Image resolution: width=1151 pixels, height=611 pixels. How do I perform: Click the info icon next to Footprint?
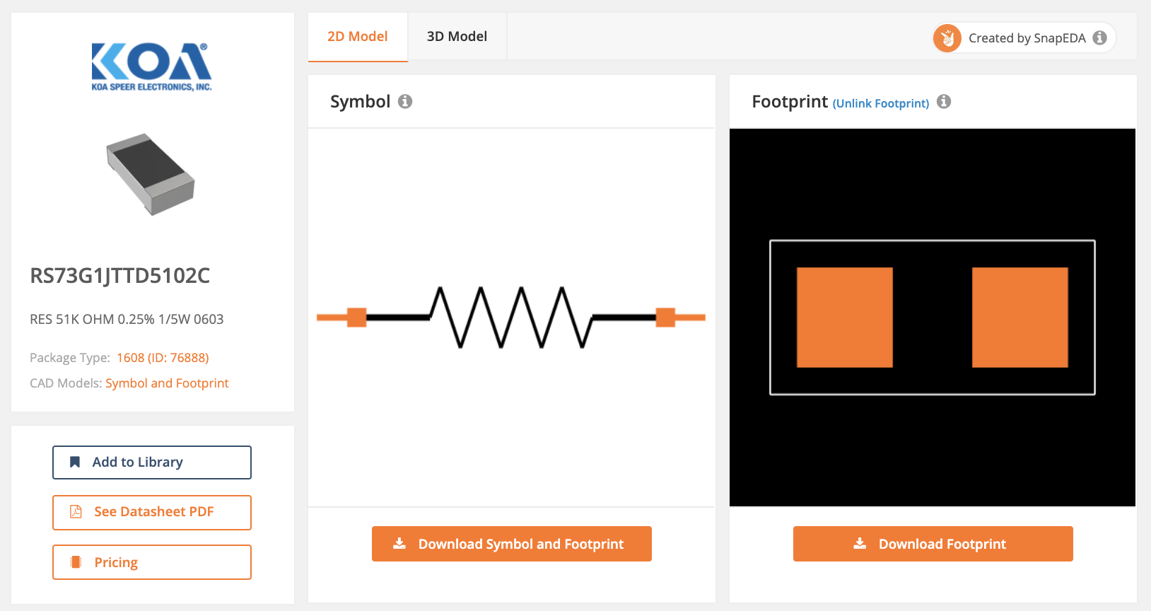click(944, 101)
